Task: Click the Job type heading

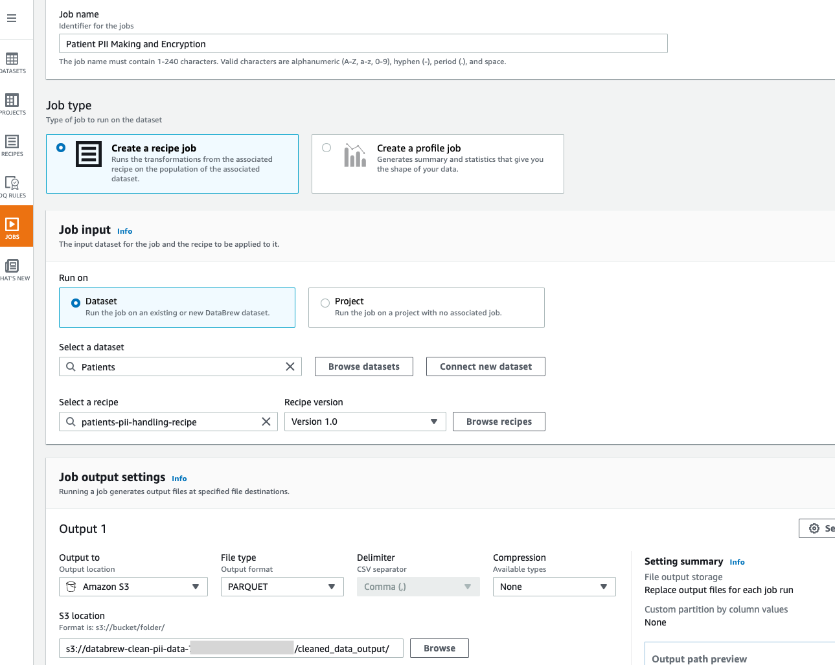Action: pos(69,106)
